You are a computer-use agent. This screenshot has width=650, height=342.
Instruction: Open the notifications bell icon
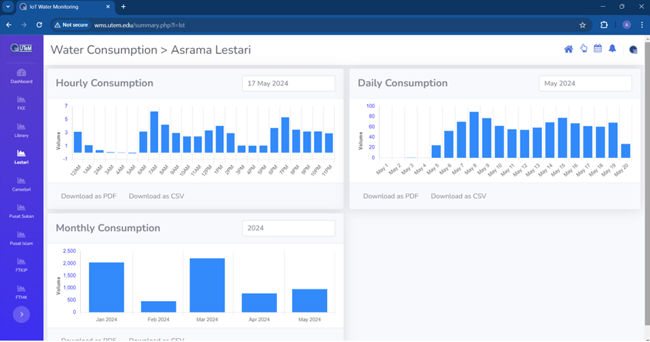point(612,49)
